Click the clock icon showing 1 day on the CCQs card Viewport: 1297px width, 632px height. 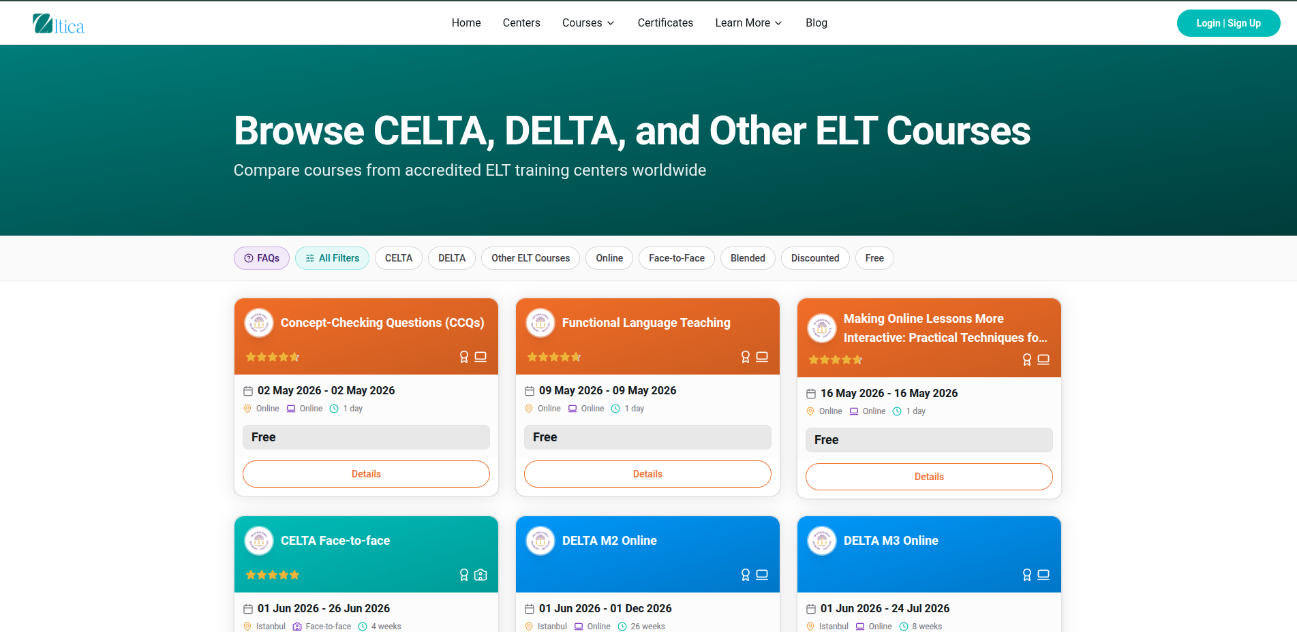(333, 408)
